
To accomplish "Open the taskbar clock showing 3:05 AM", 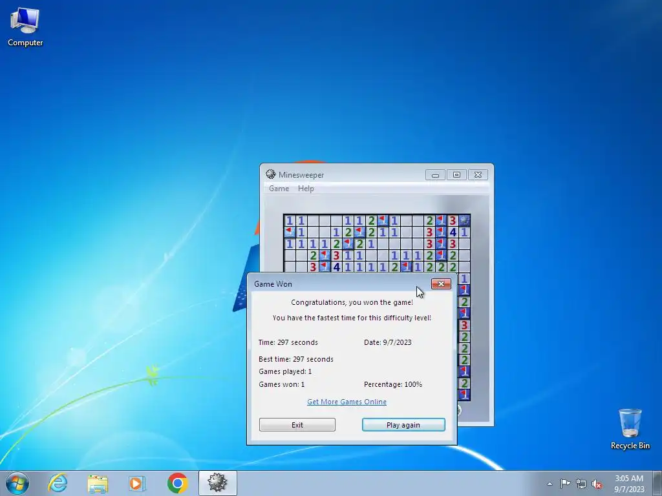I will pyautogui.click(x=629, y=483).
